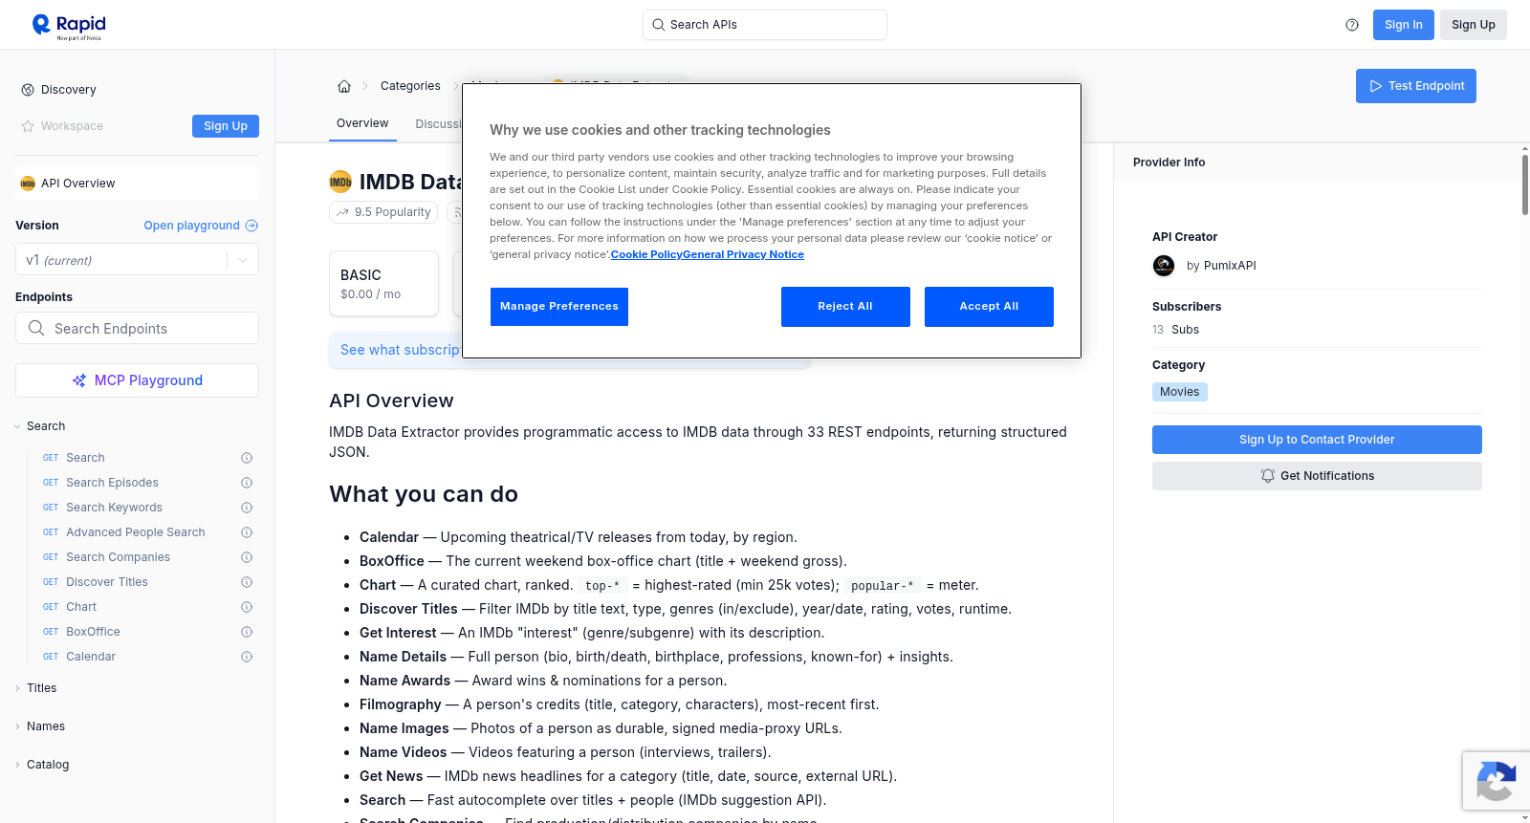
Task: Select the Search Keywords endpoint
Action: (114, 508)
